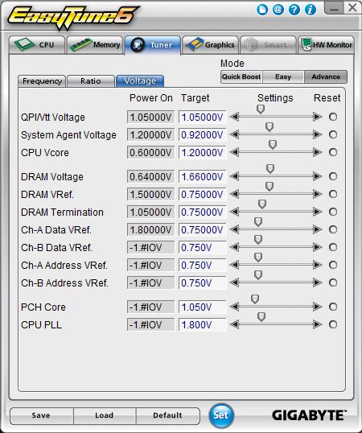Click CPU PLL target field 1.800V
The image size is (362, 433).
[x=203, y=324]
